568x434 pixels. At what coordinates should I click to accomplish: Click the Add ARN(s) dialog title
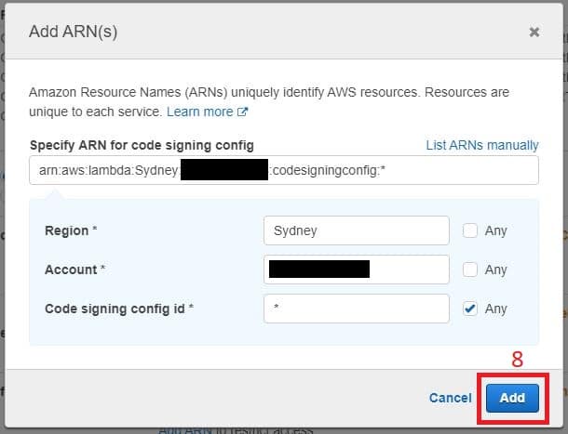(74, 32)
